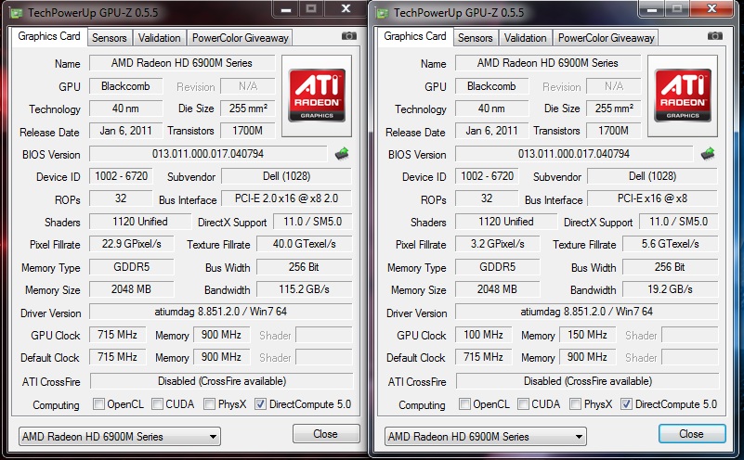Toggle CUDA checkbox in left window
Image resolution: width=744 pixels, height=460 pixels.
click(157, 404)
